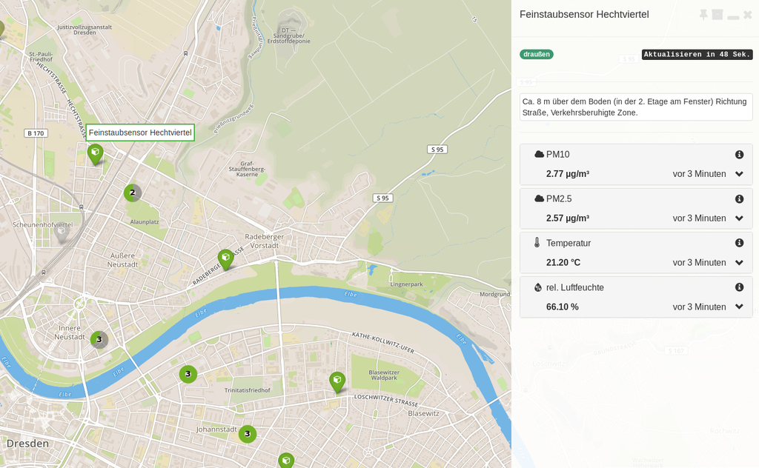The width and height of the screenshot is (759, 468).
Task: Pin the Feinstaubsensor Hechtviertel panel
Action: (703, 15)
